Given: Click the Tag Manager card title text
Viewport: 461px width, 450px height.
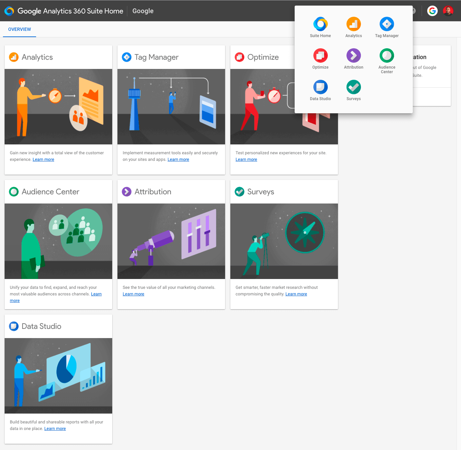Looking at the screenshot, I should pyautogui.click(x=157, y=57).
